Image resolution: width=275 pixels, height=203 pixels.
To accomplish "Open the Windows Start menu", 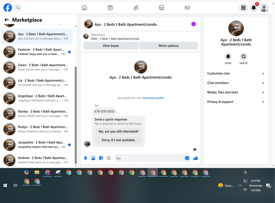I will [x=5, y=185].
